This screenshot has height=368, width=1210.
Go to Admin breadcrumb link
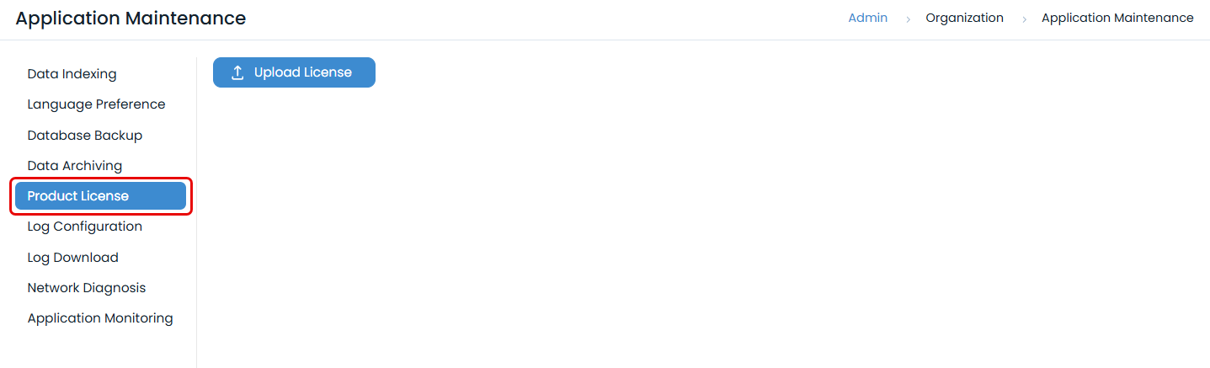pos(867,18)
